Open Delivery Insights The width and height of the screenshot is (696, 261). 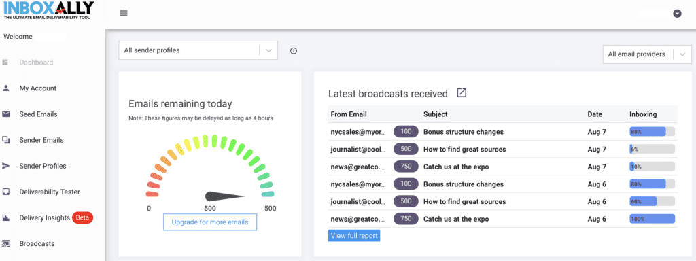coord(44,218)
